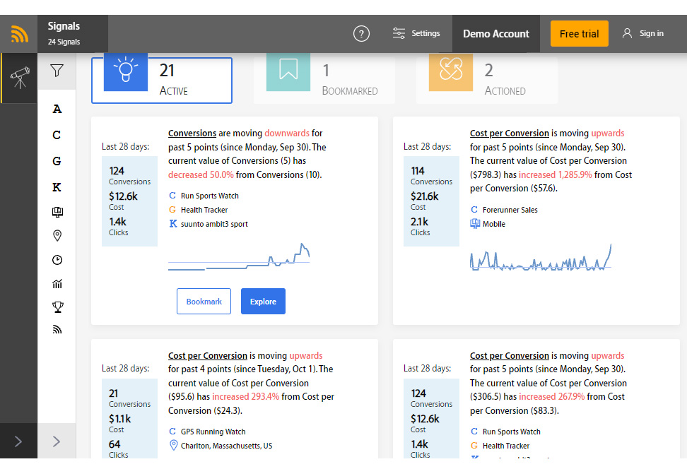Viewport: 687px width, 469px height.
Task: Click Run Sports Watch in 267.9% card
Action: point(511,432)
